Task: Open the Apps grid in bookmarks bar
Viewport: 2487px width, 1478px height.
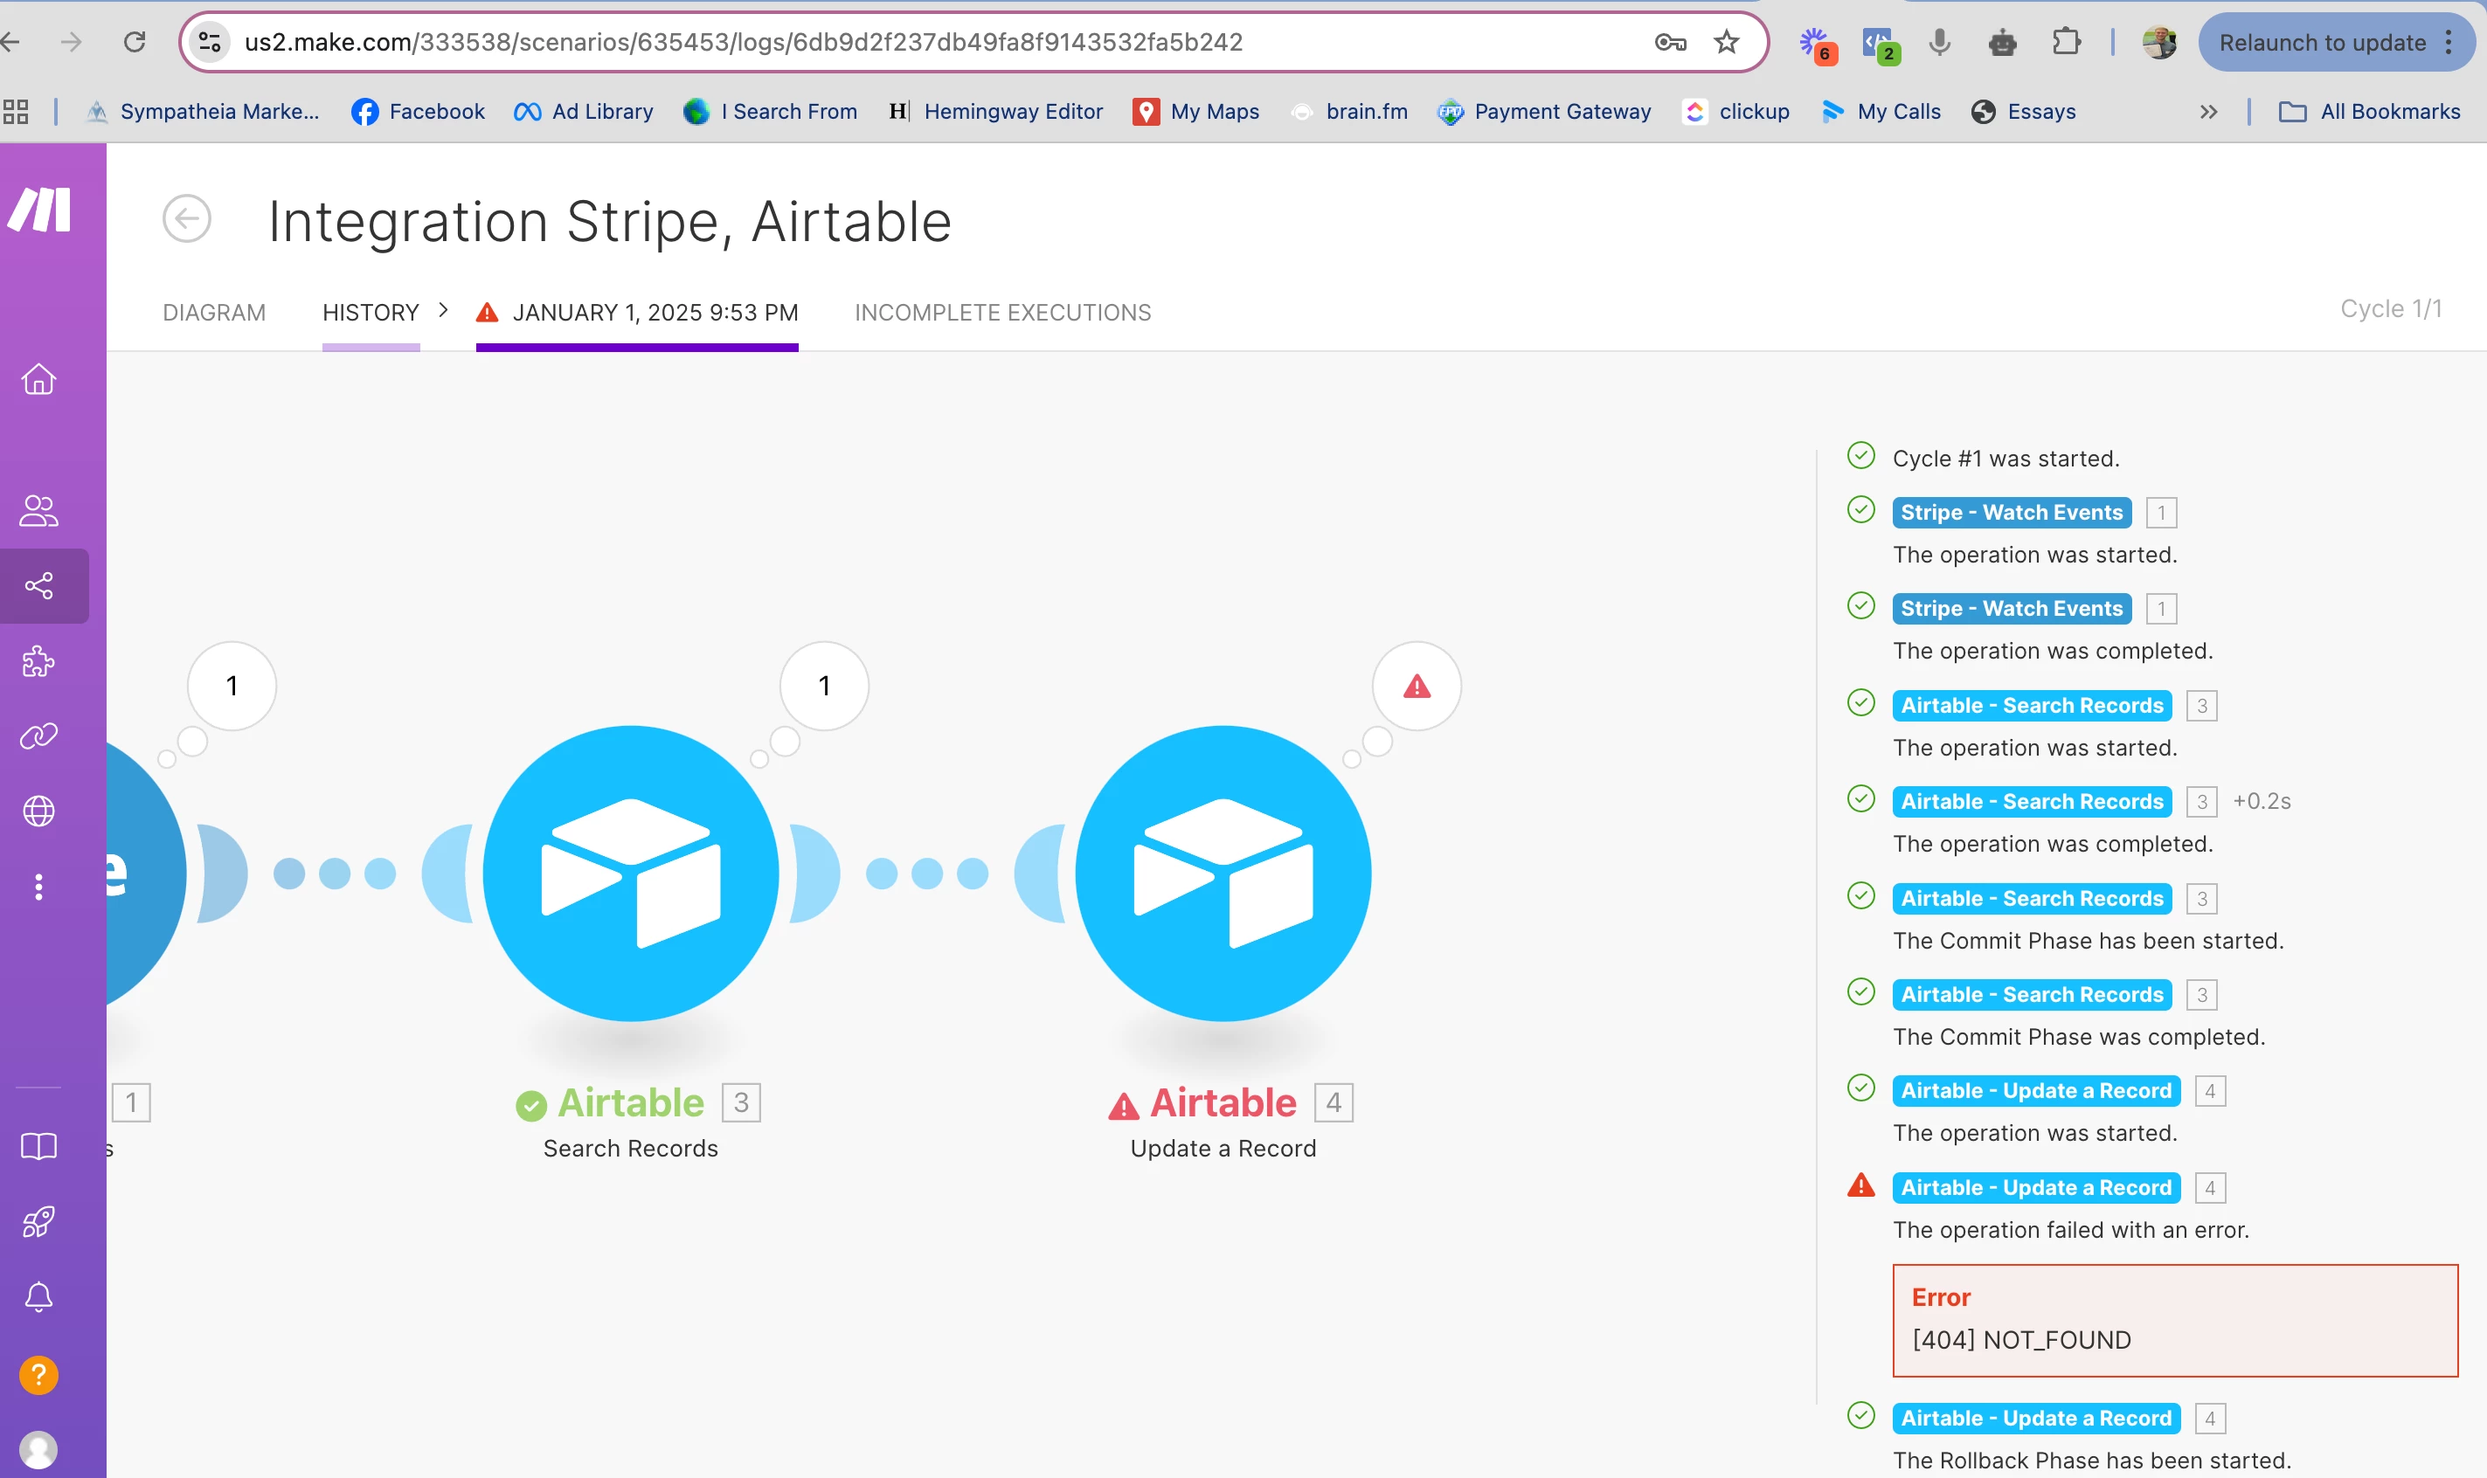Action: coord(16,112)
